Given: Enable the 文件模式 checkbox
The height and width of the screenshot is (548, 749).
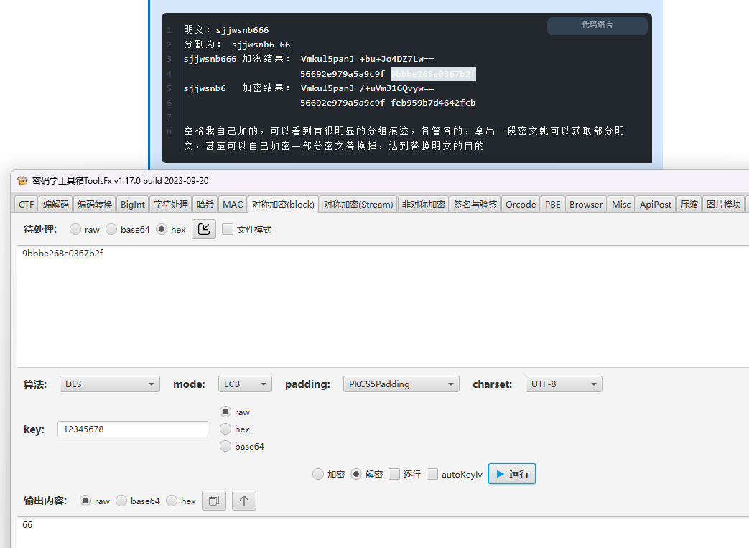Looking at the screenshot, I should [228, 230].
